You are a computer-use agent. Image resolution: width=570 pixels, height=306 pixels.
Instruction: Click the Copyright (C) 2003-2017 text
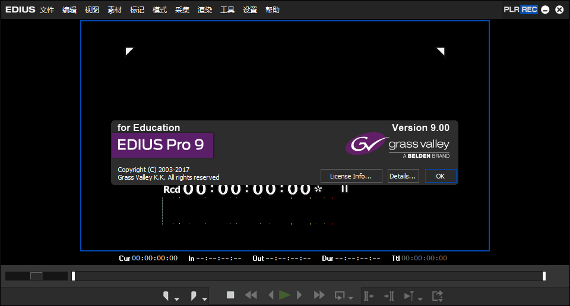(153, 170)
